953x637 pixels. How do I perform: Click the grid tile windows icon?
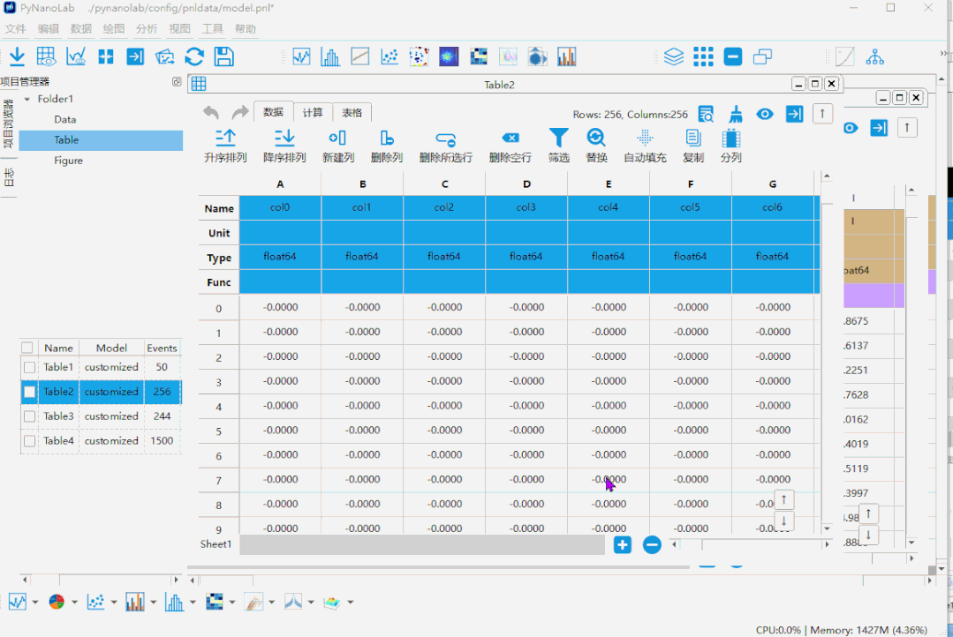(x=703, y=56)
